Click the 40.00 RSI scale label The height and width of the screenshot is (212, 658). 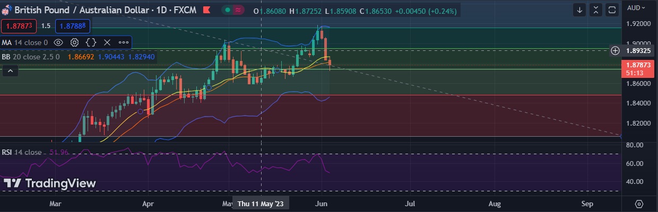coord(635,181)
